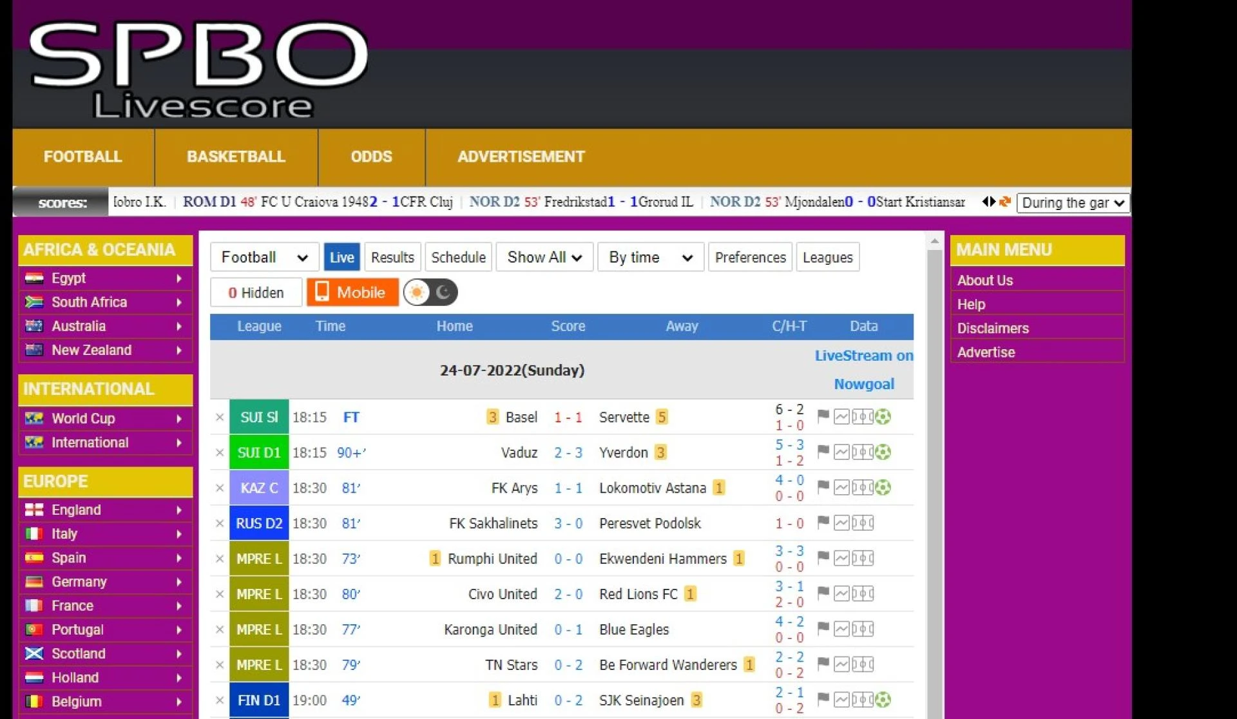Open the trend chart icon for Vaduz vs Yverdon
This screenshot has height=719, width=1237.
coord(841,452)
